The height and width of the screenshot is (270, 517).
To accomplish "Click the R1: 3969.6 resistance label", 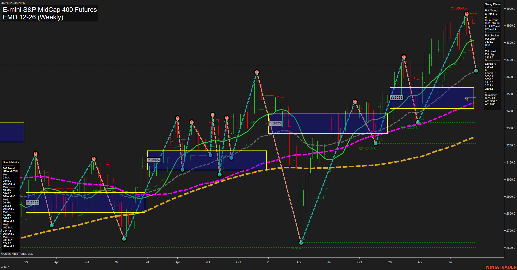I will (x=458, y=8).
